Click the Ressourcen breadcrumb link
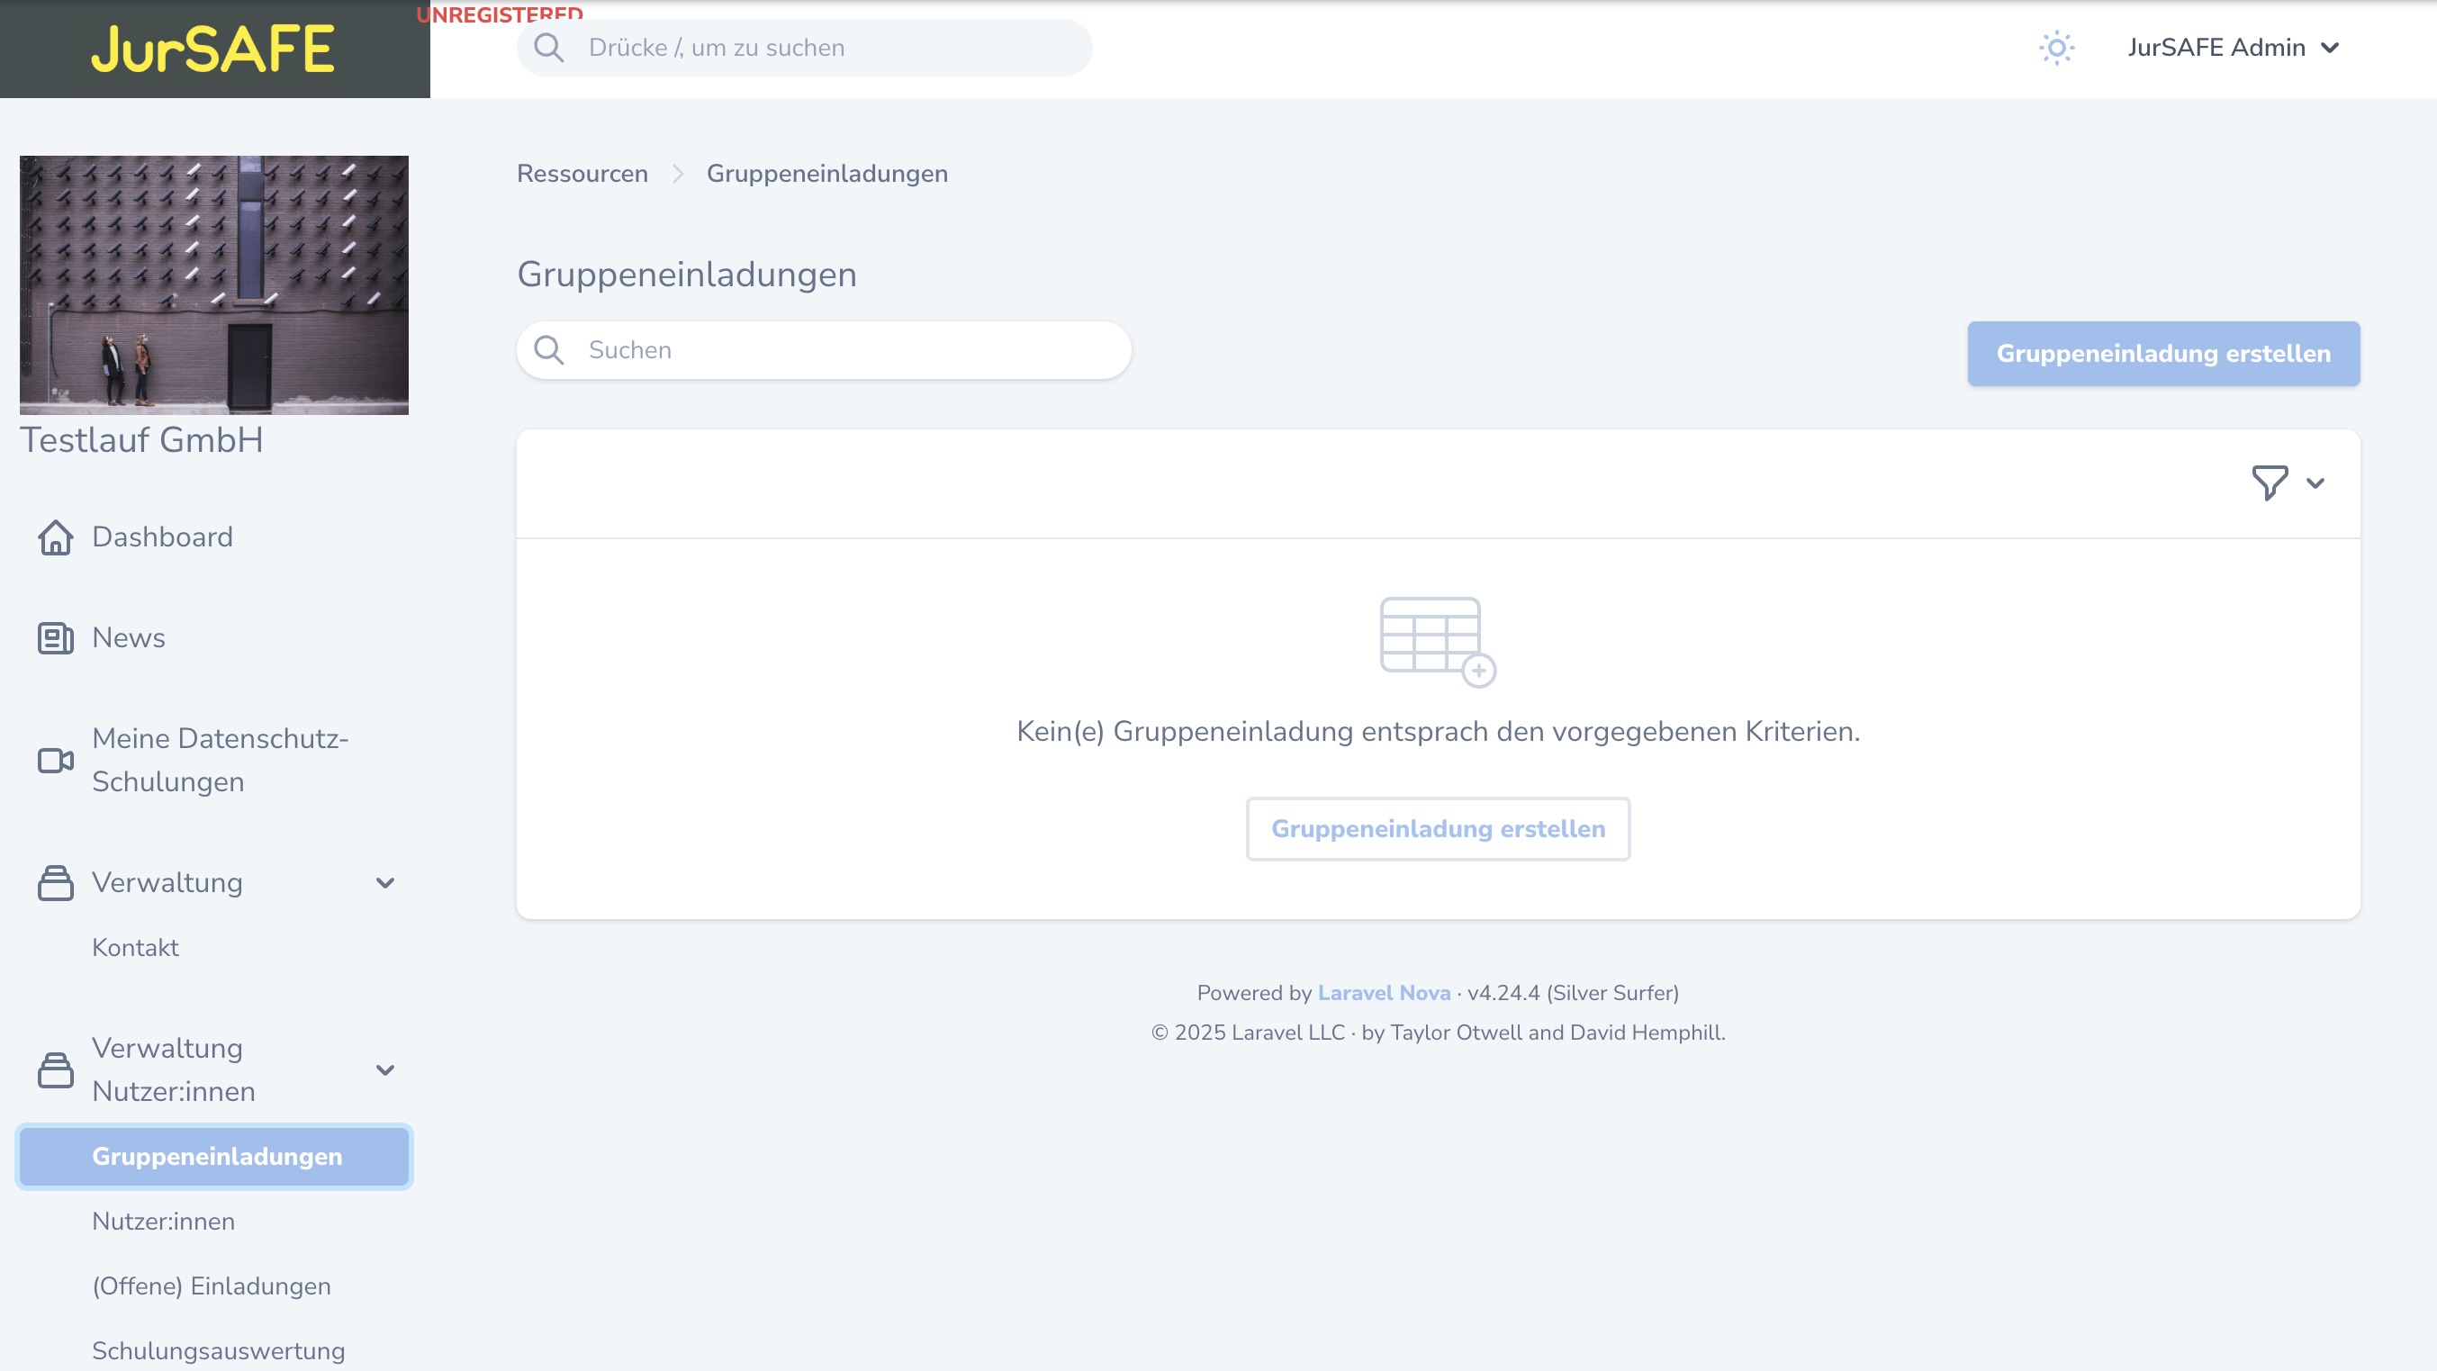Screen dimensions: 2437x1371 coord(582,173)
